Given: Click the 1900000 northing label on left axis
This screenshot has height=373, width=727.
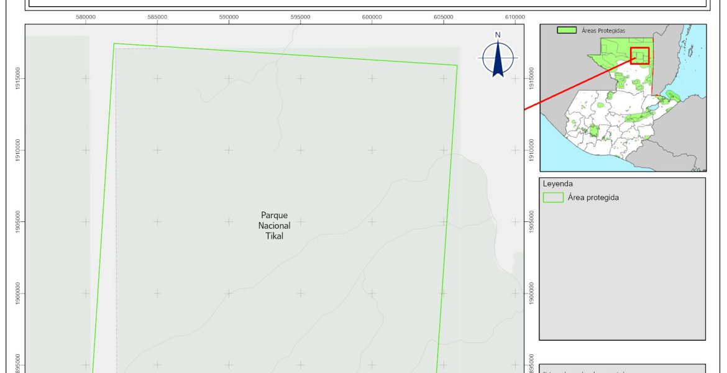Looking at the screenshot, I should pos(17,293).
